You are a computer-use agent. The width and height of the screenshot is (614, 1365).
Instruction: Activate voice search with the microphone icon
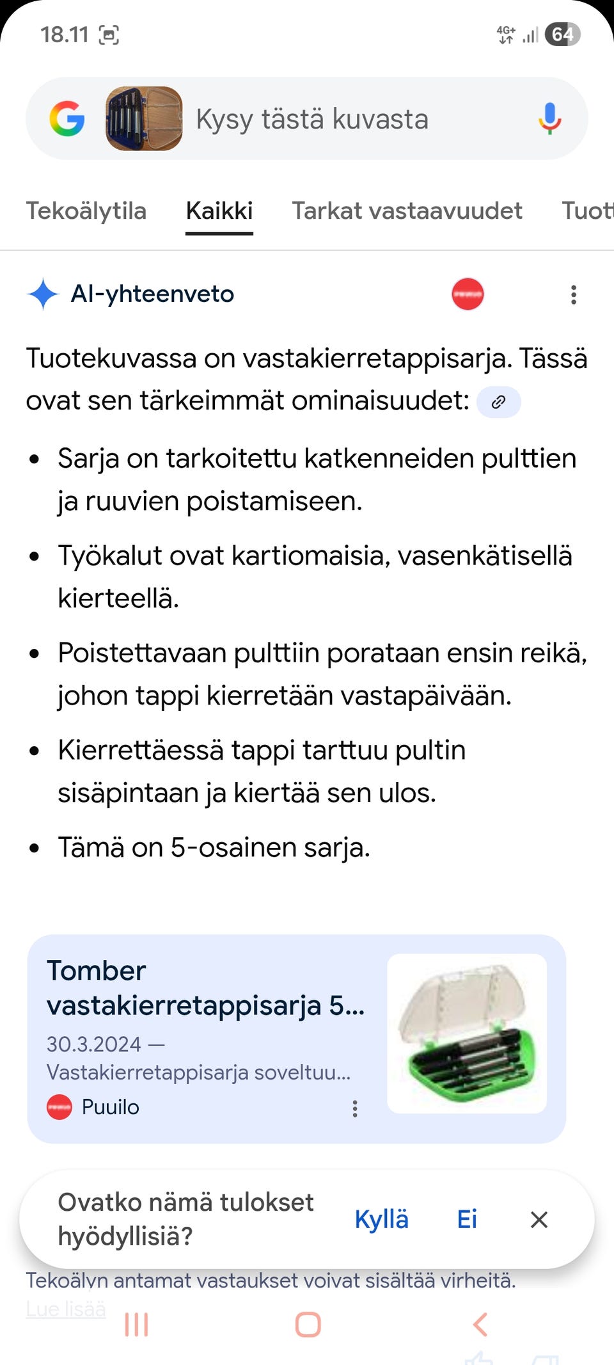click(549, 119)
